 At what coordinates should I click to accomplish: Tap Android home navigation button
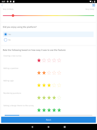tap(48, 127)
